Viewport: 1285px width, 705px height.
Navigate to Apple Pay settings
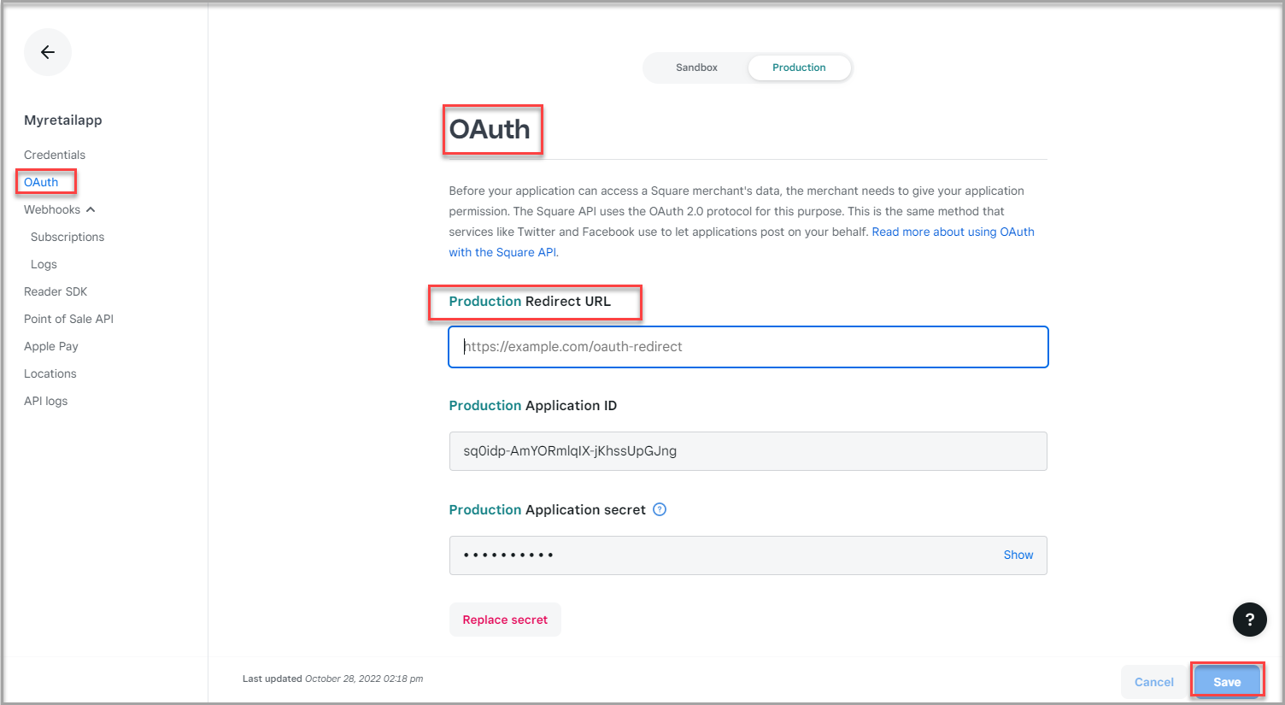pos(51,346)
